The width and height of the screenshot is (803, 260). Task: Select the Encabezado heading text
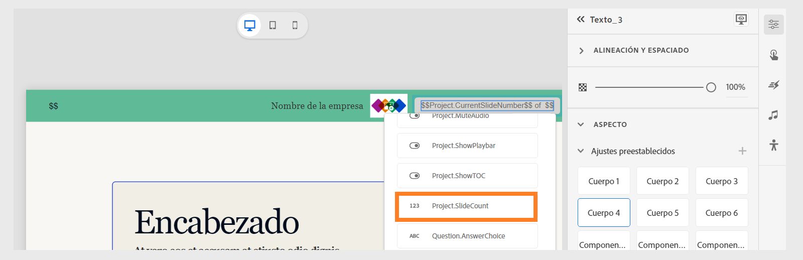[217, 222]
